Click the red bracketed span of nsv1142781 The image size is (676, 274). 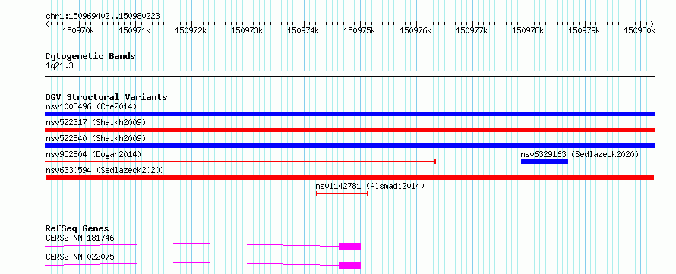(x=342, y=194)
